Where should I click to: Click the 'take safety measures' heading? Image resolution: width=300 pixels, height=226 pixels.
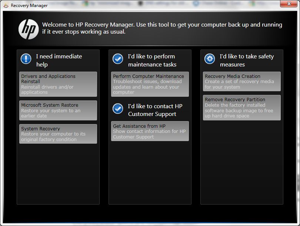tap(247, 61)
